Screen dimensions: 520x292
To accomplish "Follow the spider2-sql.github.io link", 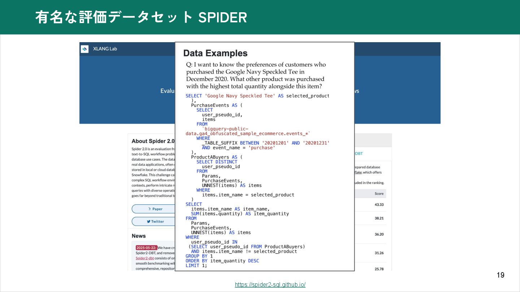I will [x=270, y=284].
